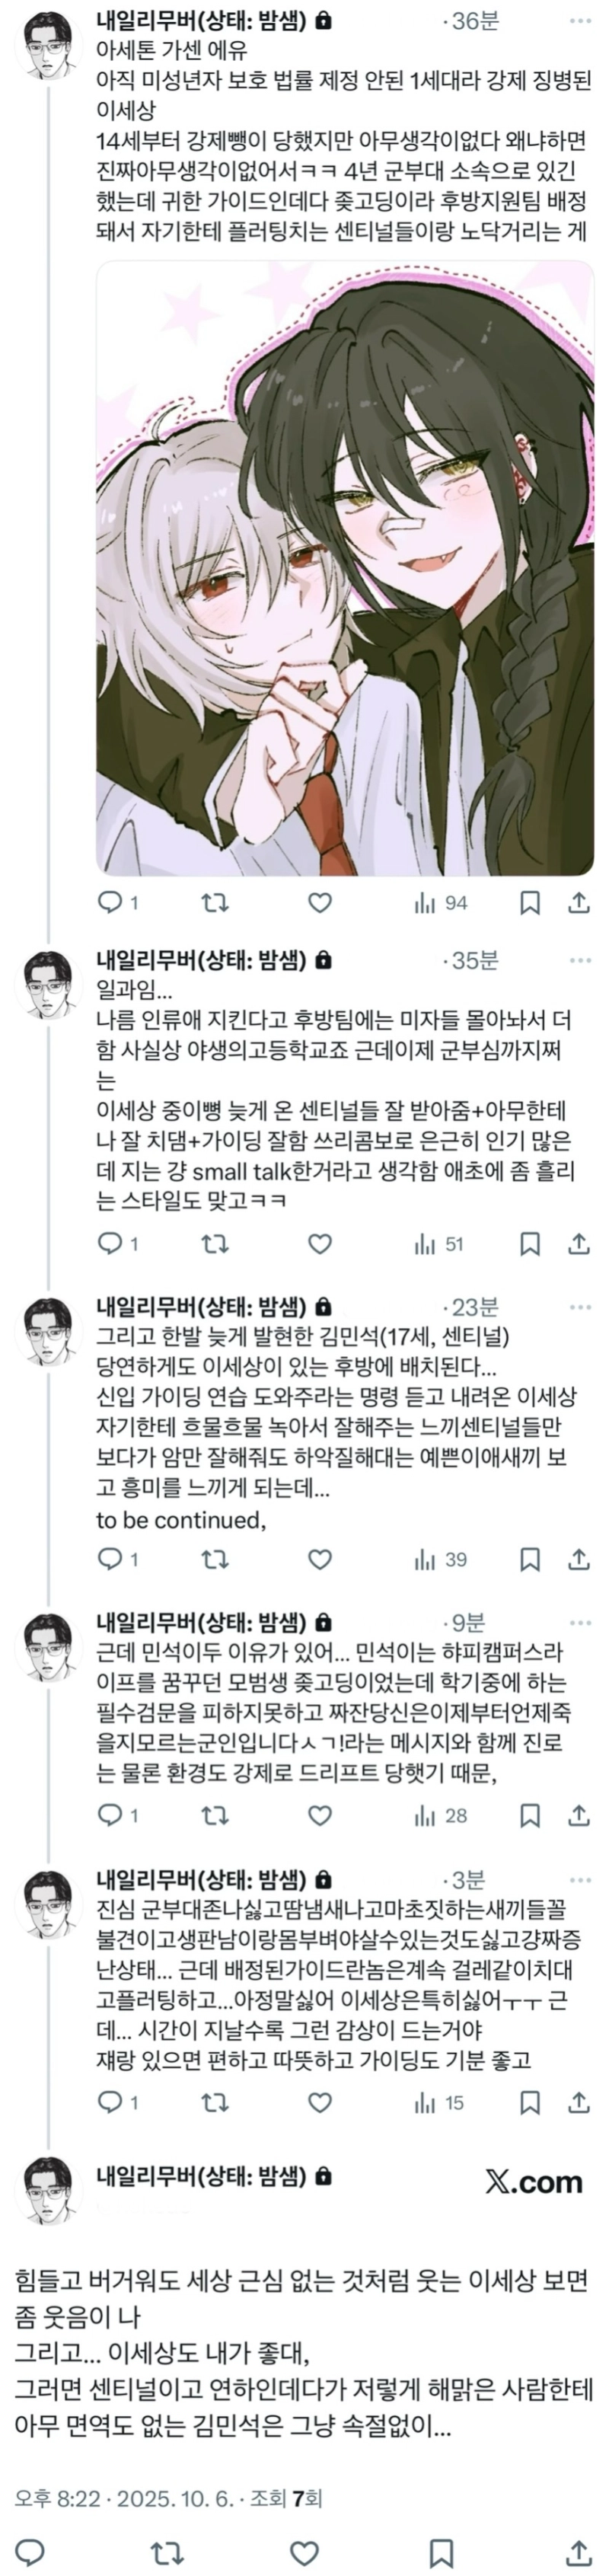The width and height of the screenshot is (609, 2576).
Task: Share the tweet with 94 views
Action: (578, 903)
